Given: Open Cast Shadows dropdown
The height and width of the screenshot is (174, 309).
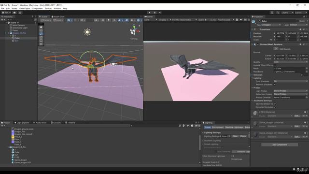Looking at the screenshot, I should click(x=291, y=81).
